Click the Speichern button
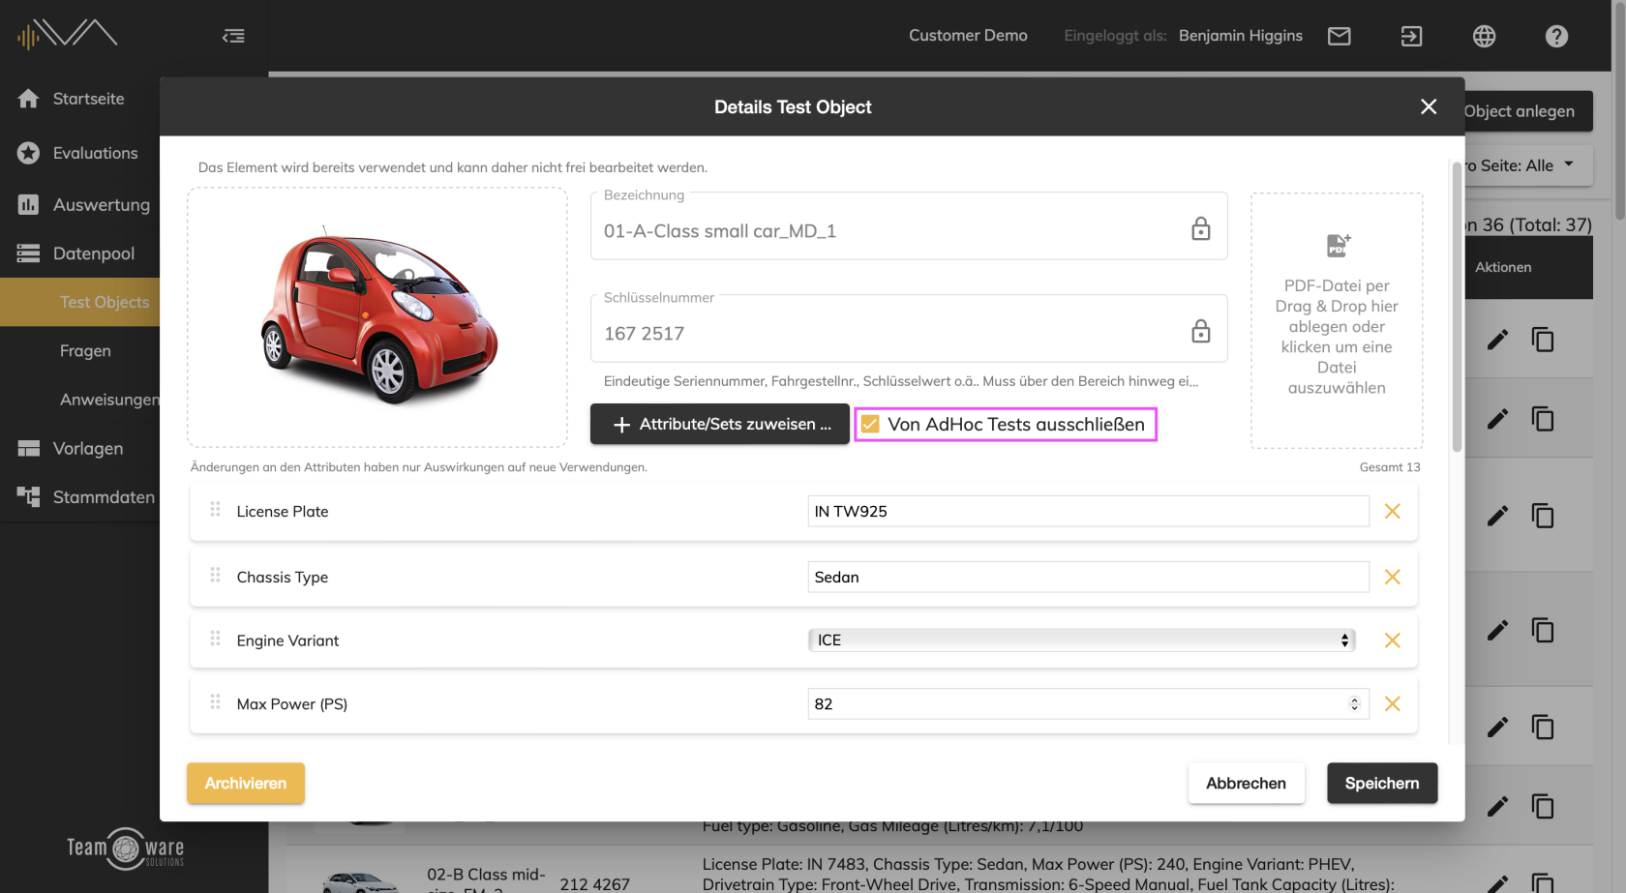 click(x=1382, y=783)
